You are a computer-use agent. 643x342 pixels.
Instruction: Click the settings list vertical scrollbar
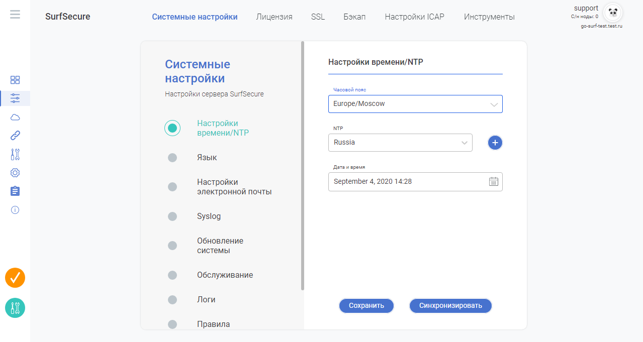[303, 166]
